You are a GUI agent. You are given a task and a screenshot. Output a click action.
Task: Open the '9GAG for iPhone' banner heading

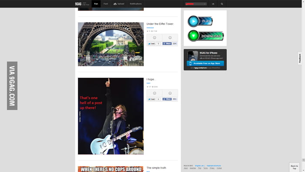coord(208,53)
